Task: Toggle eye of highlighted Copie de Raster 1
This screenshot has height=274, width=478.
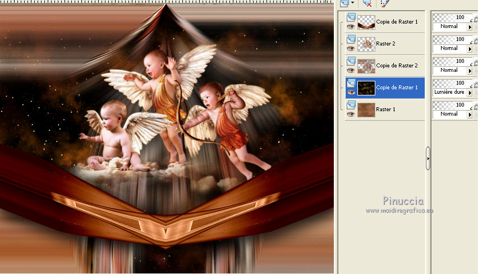Action: 351,93
